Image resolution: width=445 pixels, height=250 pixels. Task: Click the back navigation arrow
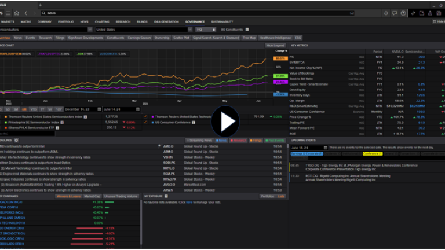point(25,13)
